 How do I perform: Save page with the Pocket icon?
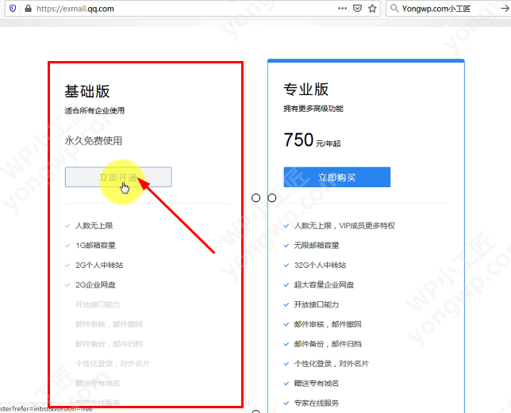coord(358,9)
